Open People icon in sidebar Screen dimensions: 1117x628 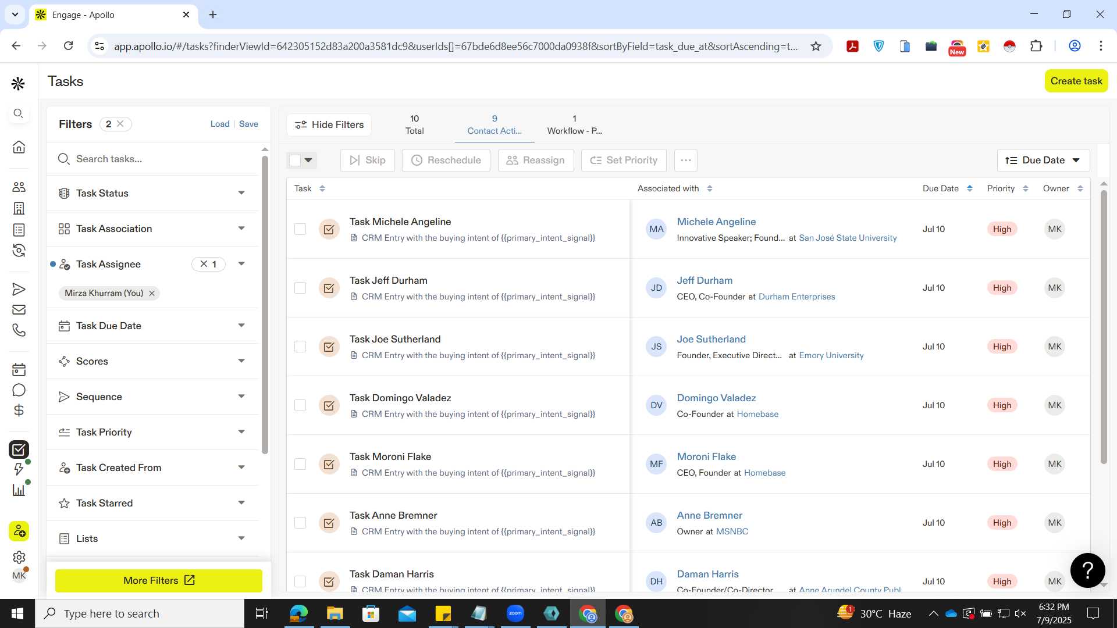pyautogui.click(x=19, y=187)
